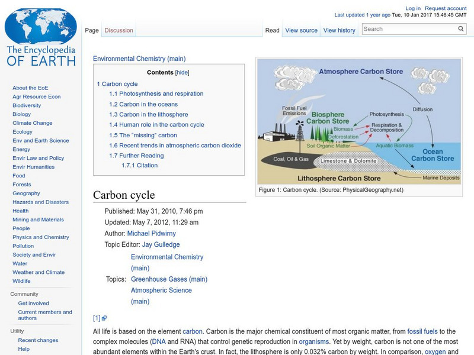Open Agr Resource Econ sidebar link
This screenshot has width=474, height=355.
click(37, 96)
